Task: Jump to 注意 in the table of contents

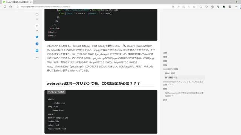Action: 165,52
